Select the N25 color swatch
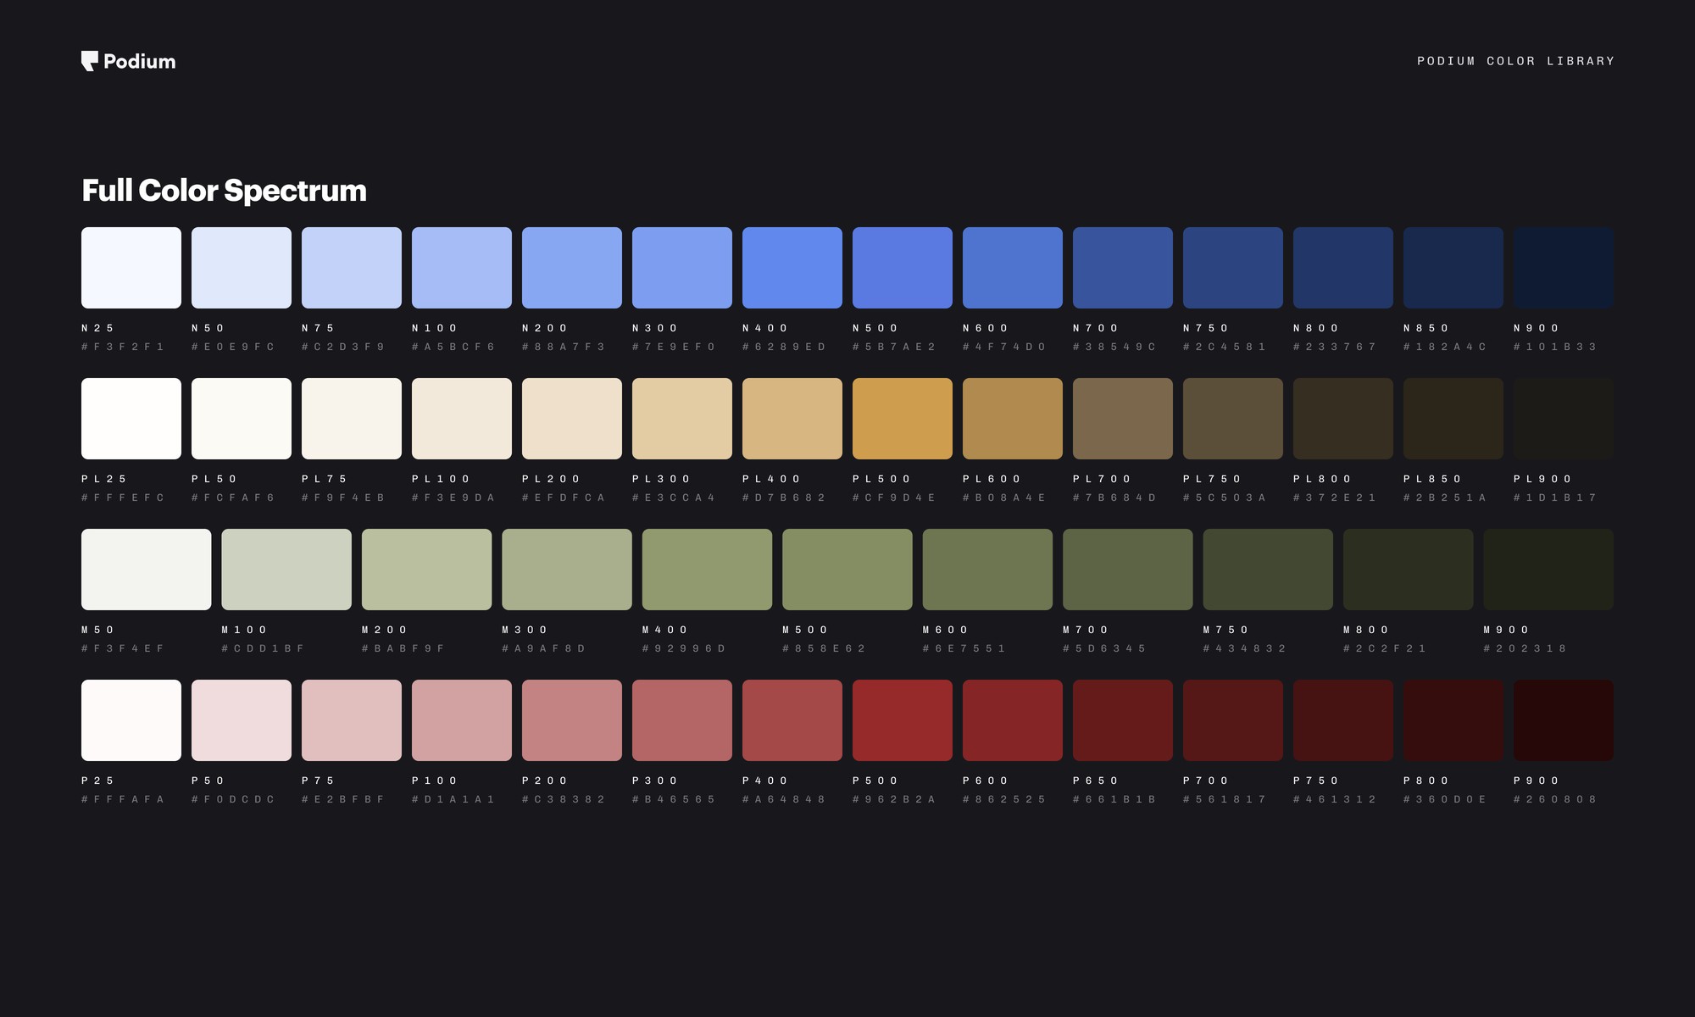 (131, 268)
